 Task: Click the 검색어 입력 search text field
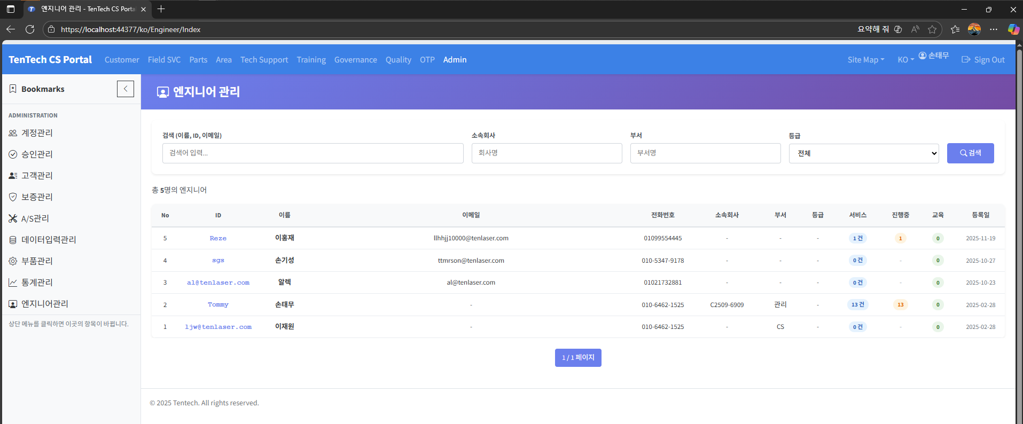(313, 153)
